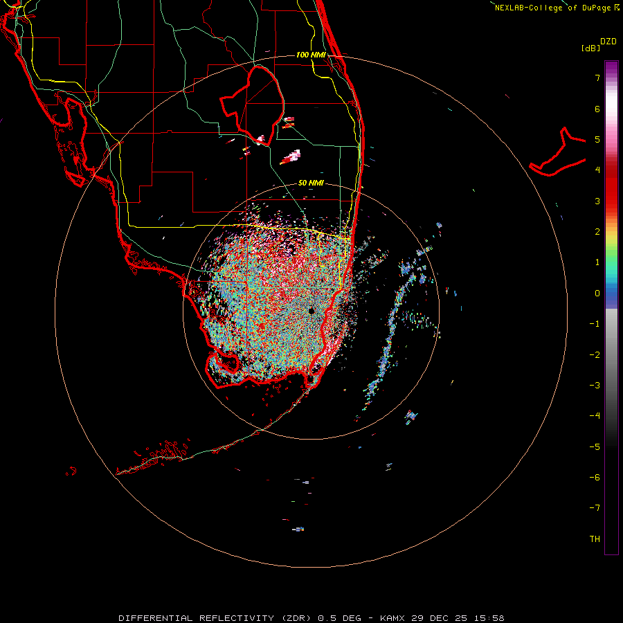Click the 6 value on color scale
The height and width of the screenshot is (623, 623).
(597, 109)
